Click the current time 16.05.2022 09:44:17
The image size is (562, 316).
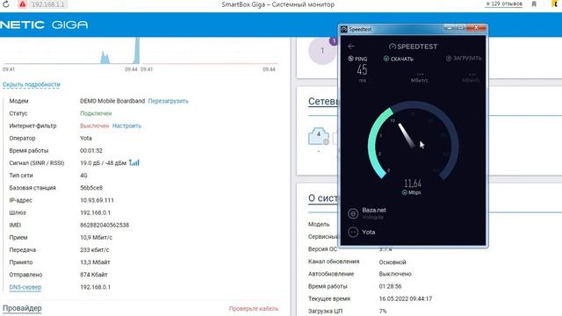point(406,298)
